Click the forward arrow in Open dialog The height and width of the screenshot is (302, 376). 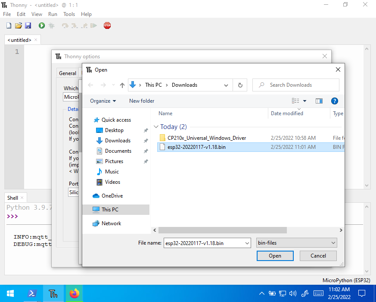pos(103,85)
